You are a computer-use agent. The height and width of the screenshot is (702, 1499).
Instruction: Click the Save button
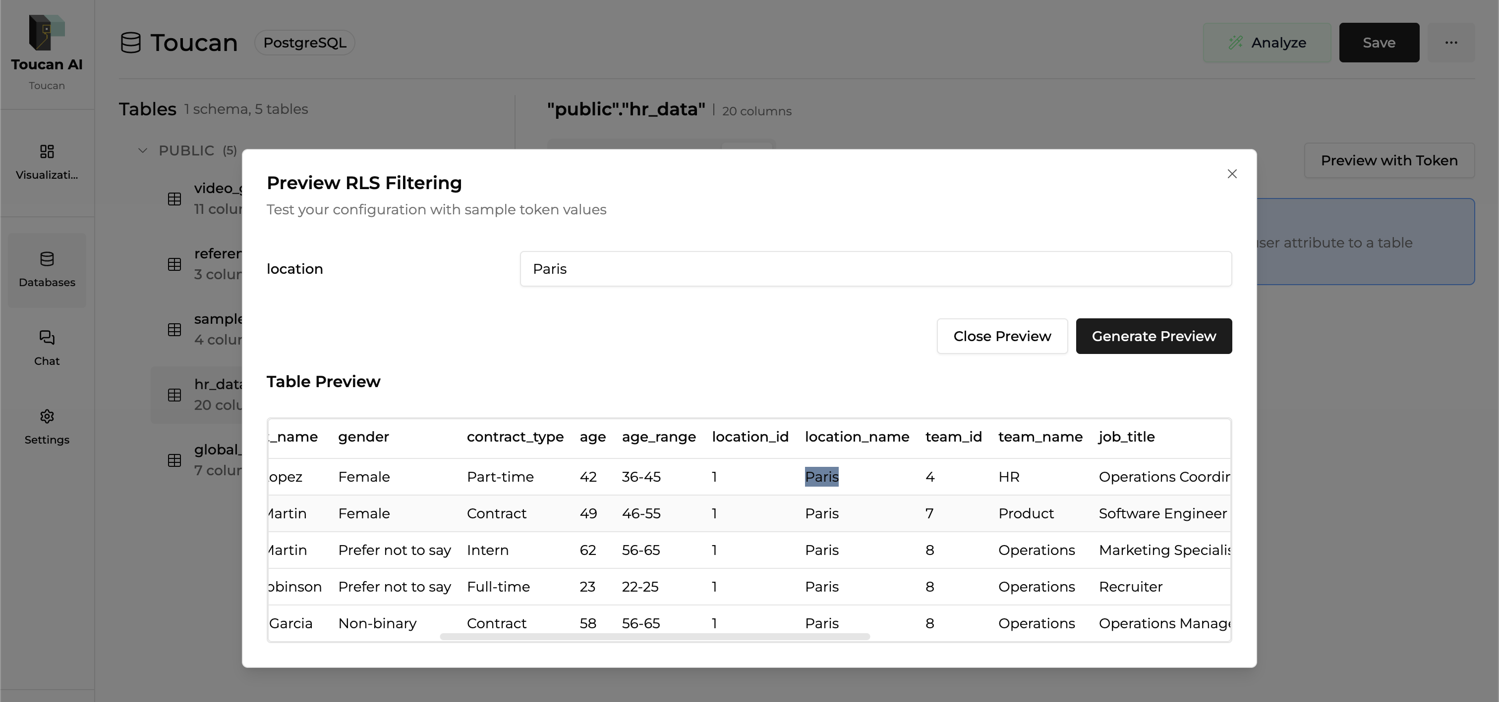tap(1379, 43)
